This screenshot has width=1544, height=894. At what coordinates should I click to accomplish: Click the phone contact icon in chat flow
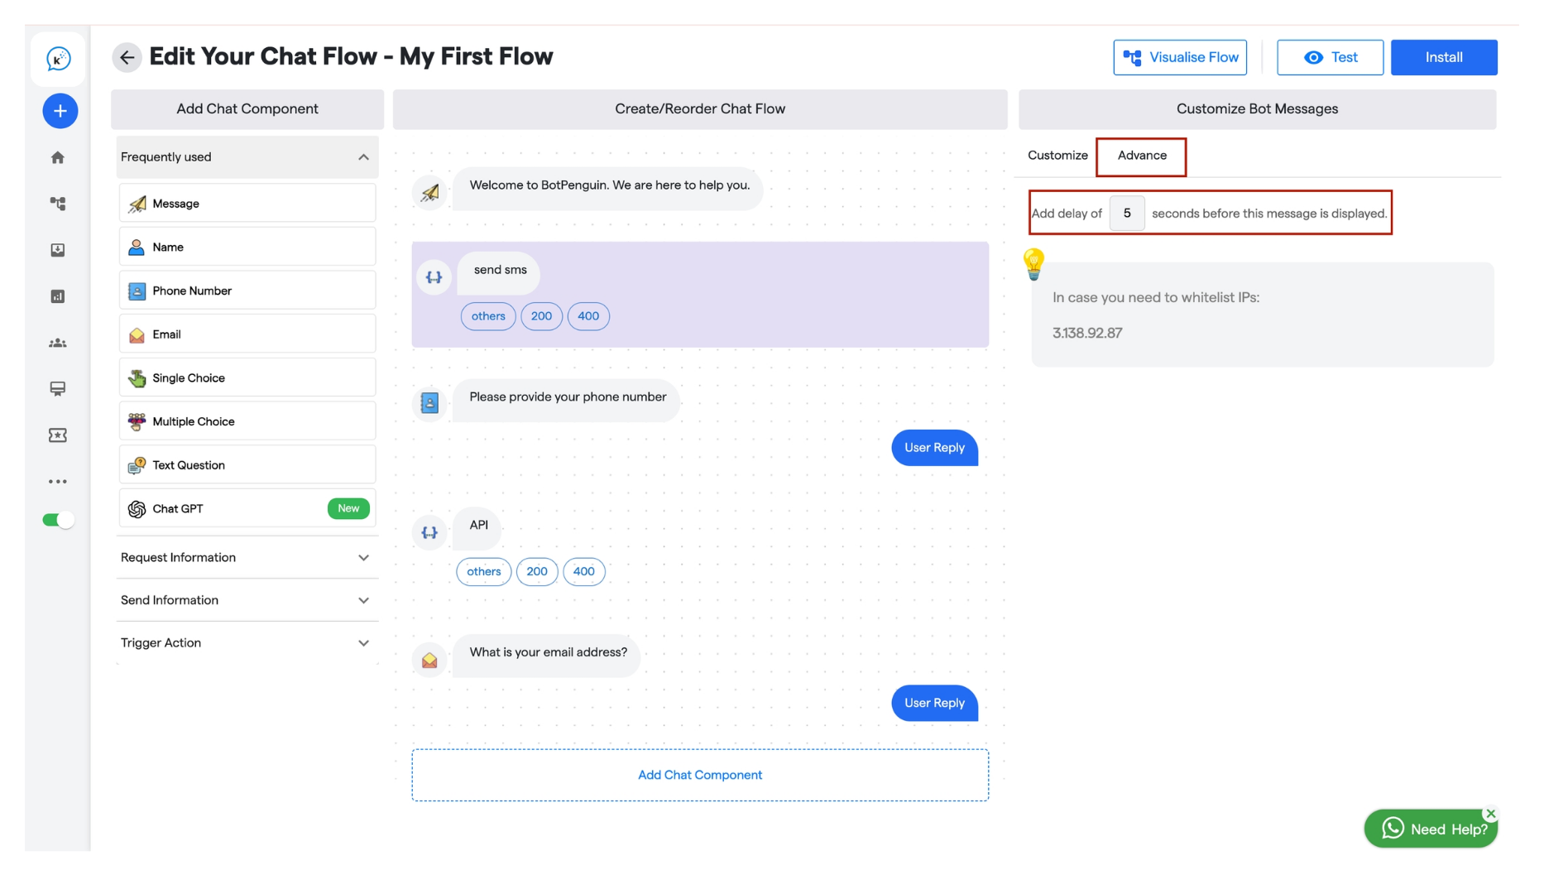point(429,403)
